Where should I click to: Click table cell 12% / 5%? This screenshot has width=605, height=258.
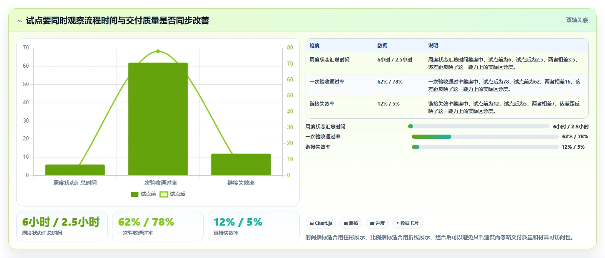coord(388,104)
